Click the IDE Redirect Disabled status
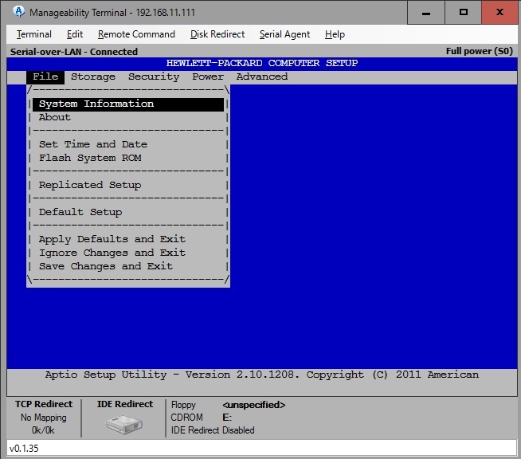The image size is (521, 459). click(x=213, y=430)
